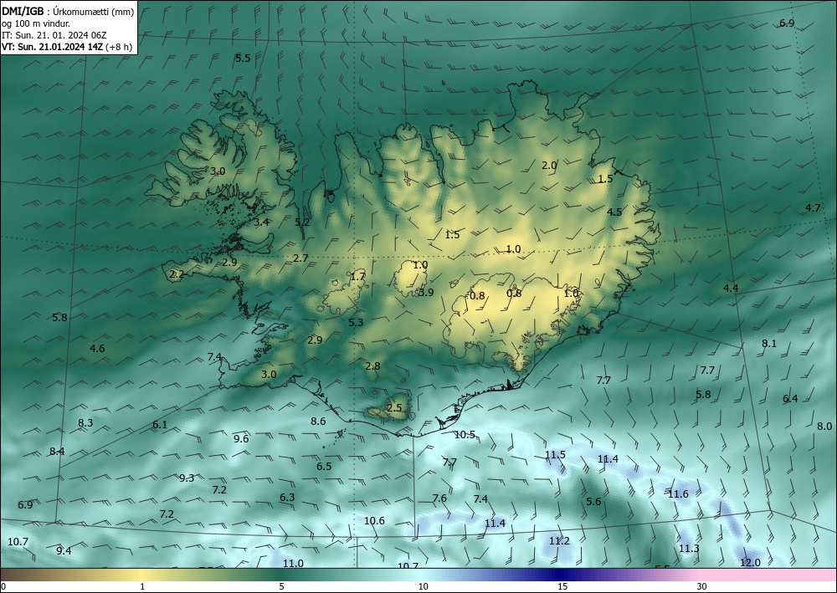Click the "DMI/IGB : Úrkomumætti (mm)" title text
This screenshot has height=593, width=837.
[x=68, y=11]
